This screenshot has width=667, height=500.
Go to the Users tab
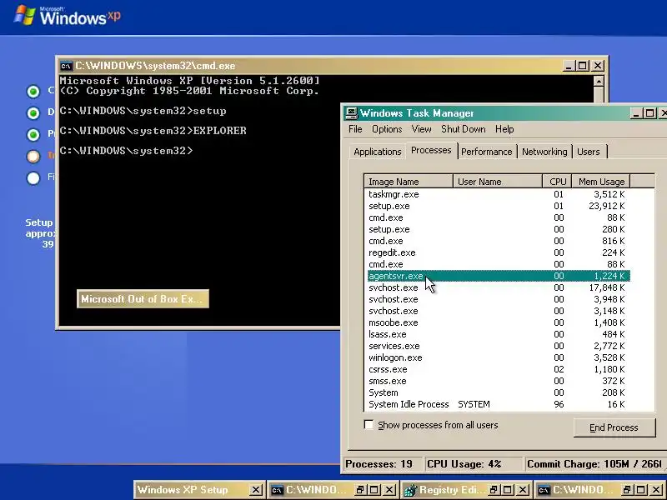click(x=589, y=152)
